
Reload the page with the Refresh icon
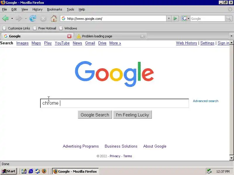pyautogui.click(x=33, y=19)
